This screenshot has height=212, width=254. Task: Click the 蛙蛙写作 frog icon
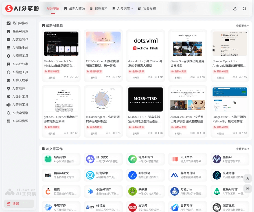(48, 159)
